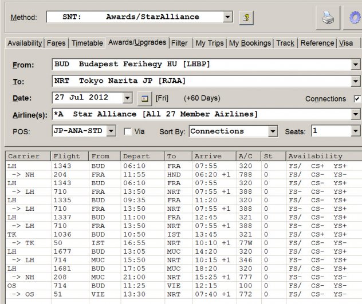
Task: Expand the Airline(s) dropdown
Action: (x=356, y=115)
